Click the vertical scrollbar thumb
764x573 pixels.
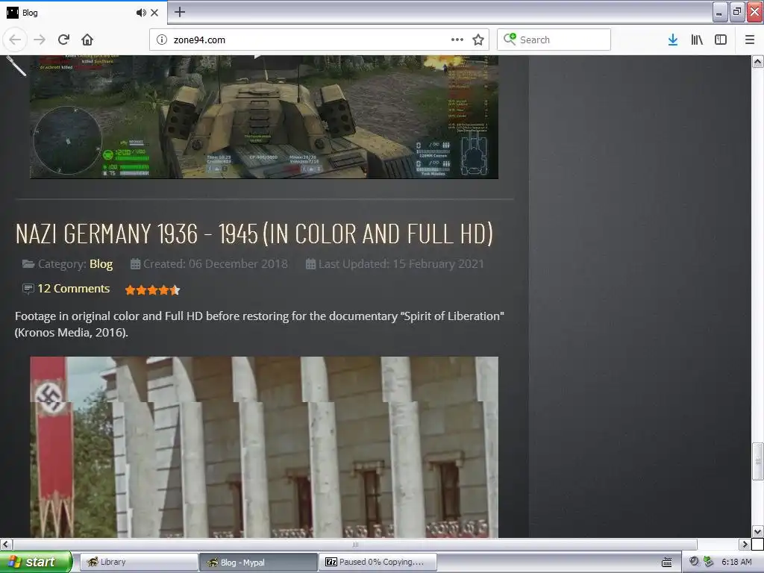coord(757,461)
